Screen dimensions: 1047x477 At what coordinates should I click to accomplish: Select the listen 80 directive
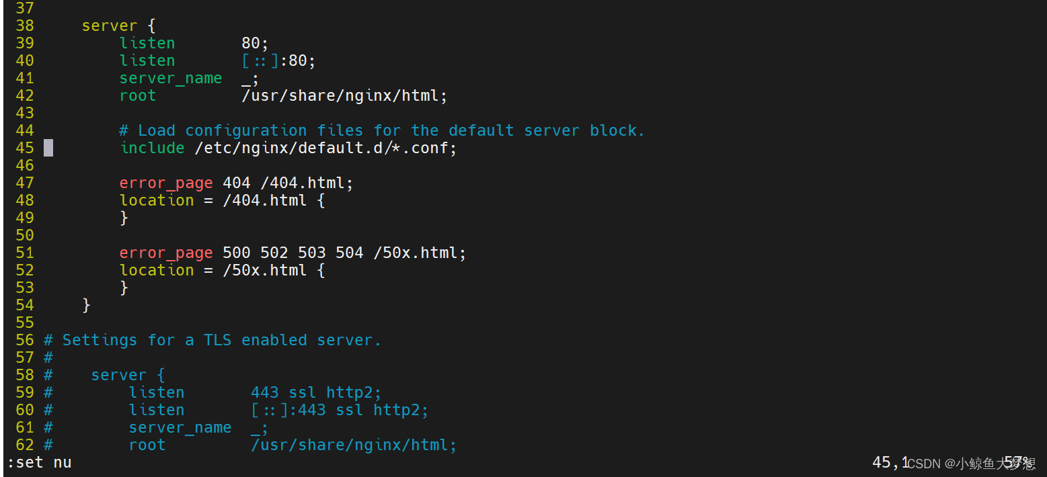(x=188, y=42)
